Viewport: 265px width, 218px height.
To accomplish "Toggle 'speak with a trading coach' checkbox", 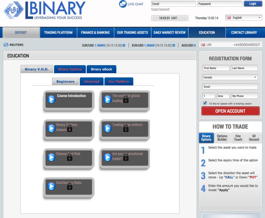I will [205, 103].
